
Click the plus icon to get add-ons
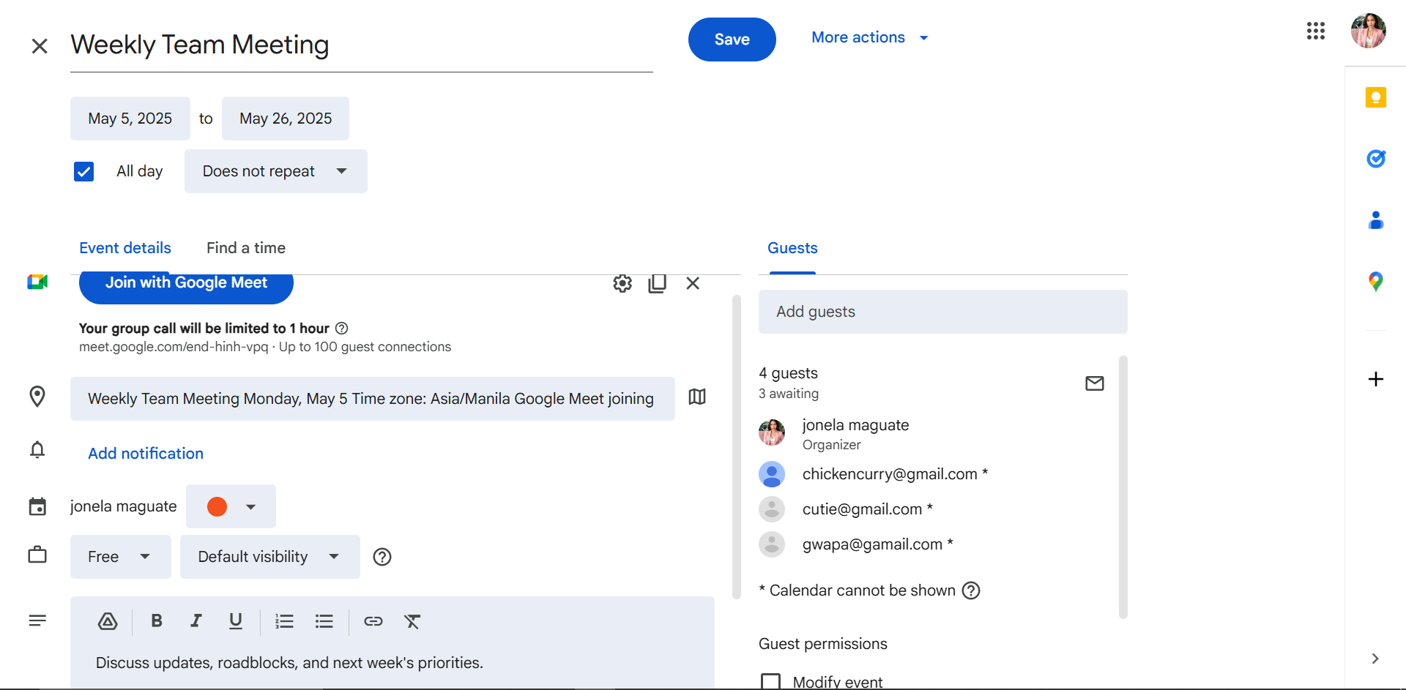[x=1375, y=379]
